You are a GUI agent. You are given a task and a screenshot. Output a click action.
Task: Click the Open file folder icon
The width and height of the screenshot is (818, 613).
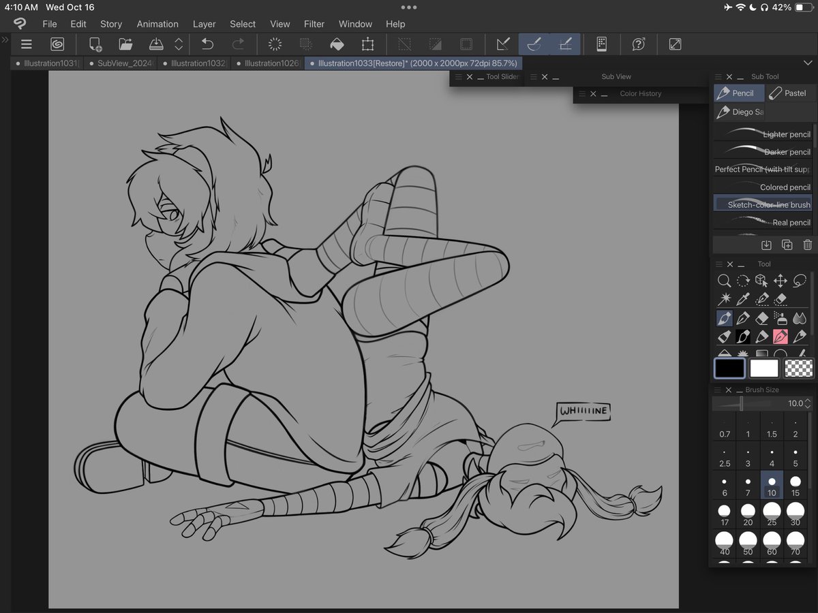click(x=125, y=44)
